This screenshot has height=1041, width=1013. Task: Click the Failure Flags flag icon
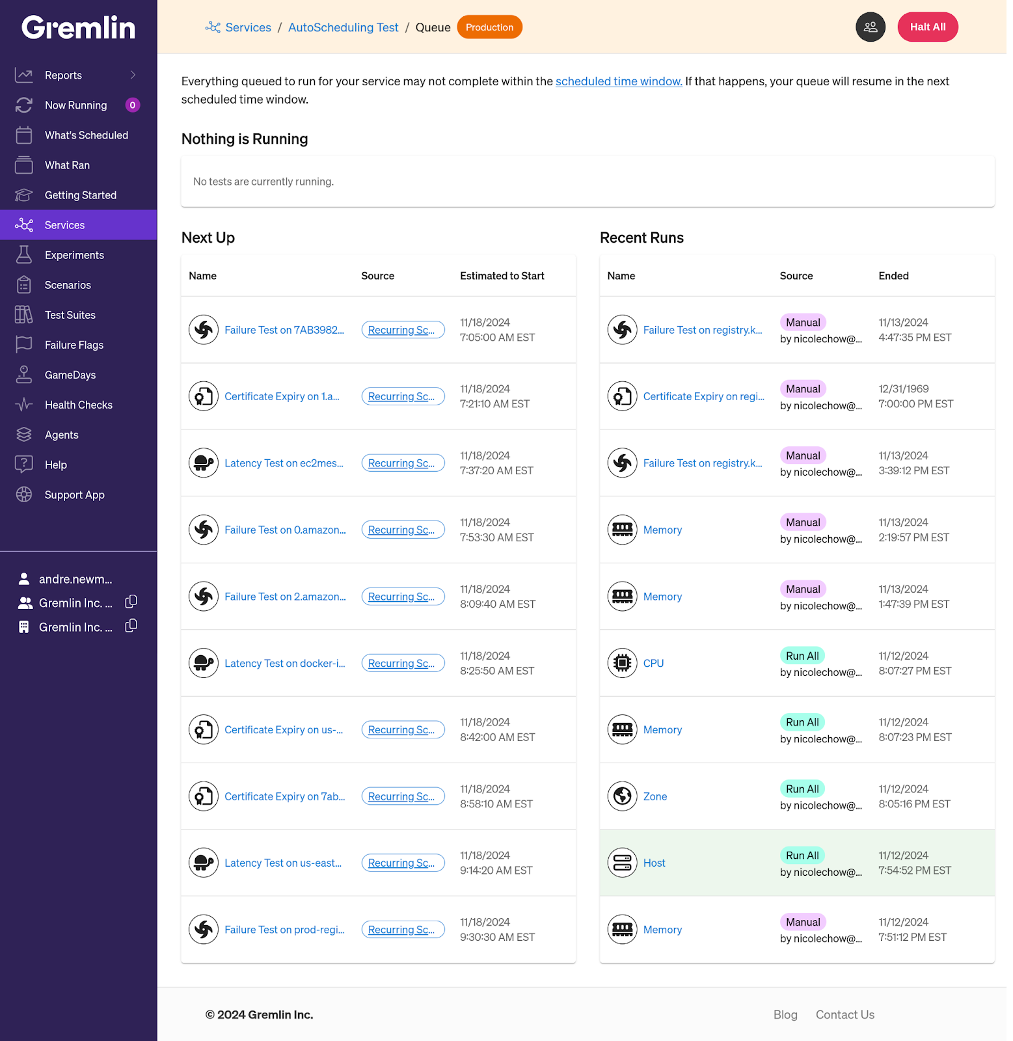tap(24, 345)
